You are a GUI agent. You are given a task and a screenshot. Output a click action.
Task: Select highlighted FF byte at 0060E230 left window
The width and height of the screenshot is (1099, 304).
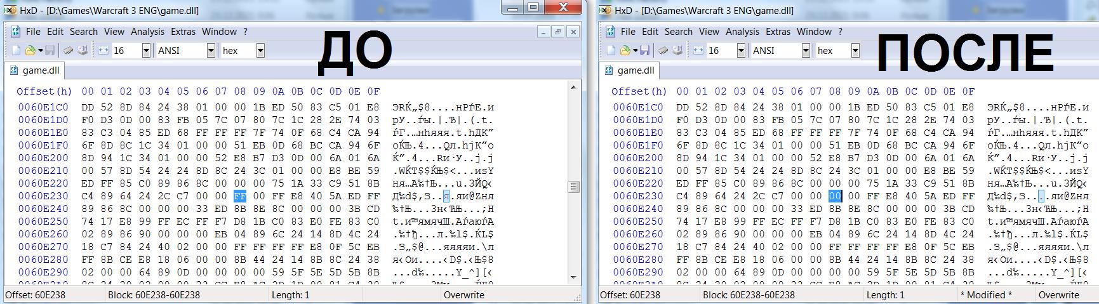240,196
